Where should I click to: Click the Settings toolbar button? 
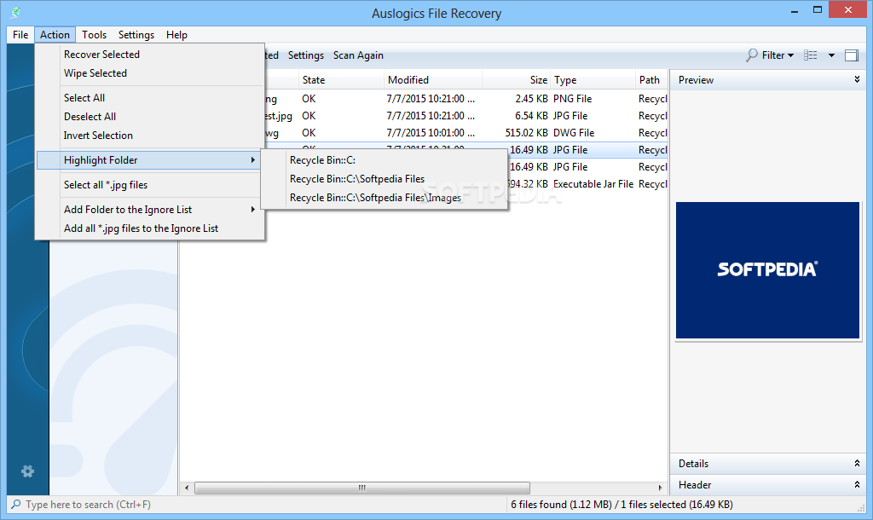point(306,55)
